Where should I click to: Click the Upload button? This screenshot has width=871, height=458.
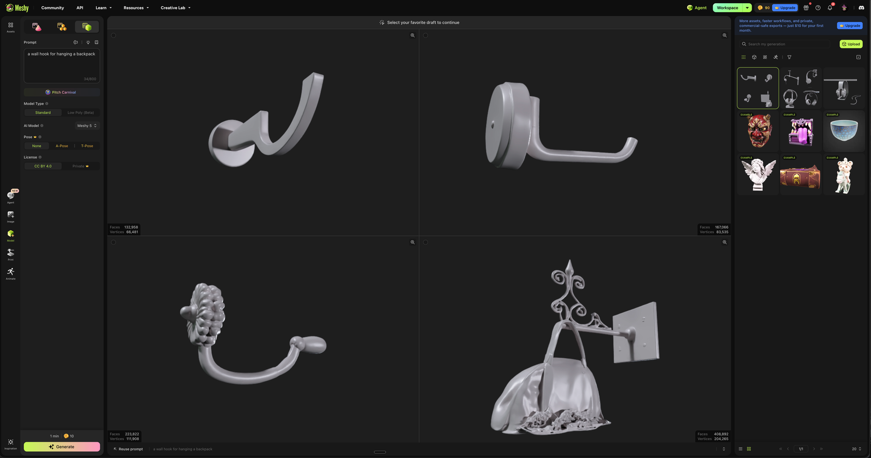[851, 44]
